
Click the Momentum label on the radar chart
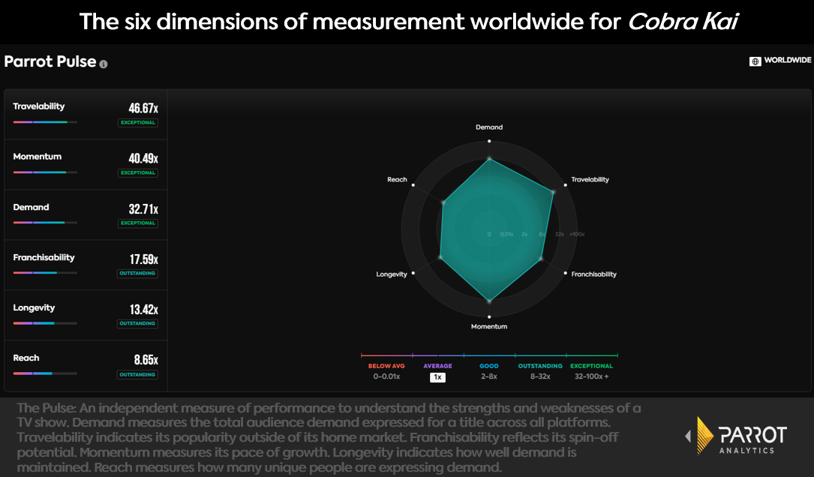coord(489,326)
